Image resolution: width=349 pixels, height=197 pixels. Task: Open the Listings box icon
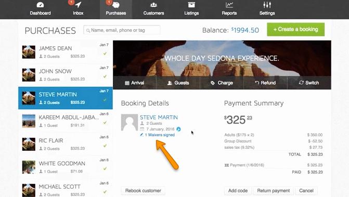(191, 5)
